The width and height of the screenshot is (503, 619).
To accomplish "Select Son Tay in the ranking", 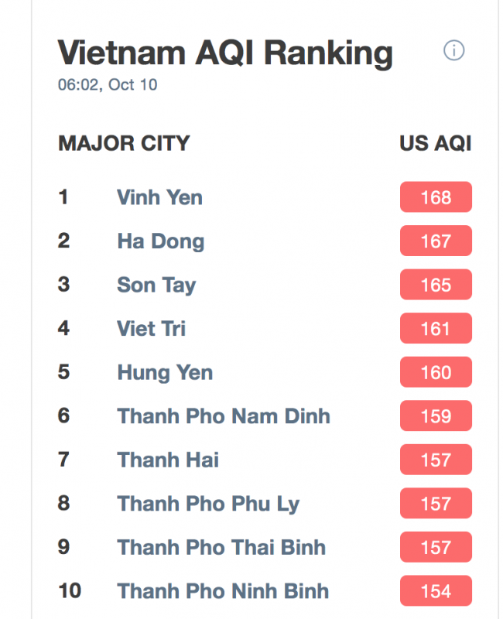I will tap(156, 285).
